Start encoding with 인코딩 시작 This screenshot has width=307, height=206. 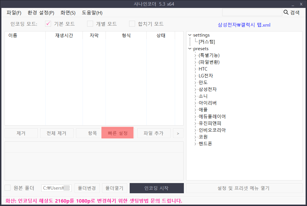[157, 188]
